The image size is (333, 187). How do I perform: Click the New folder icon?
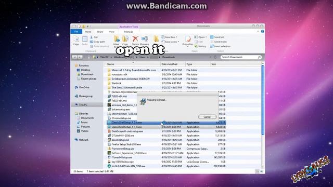click(x=156, y=39)
